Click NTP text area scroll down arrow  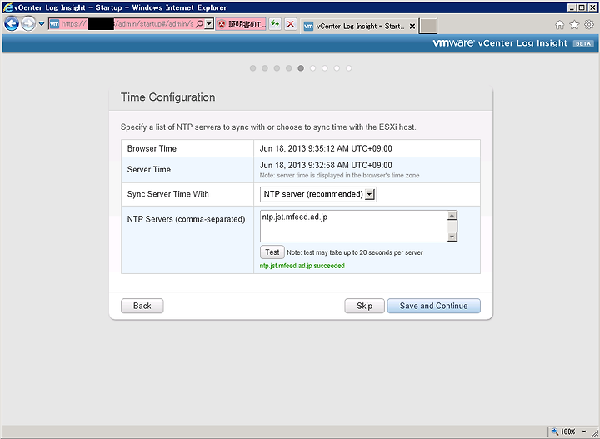tap(452, 237)
